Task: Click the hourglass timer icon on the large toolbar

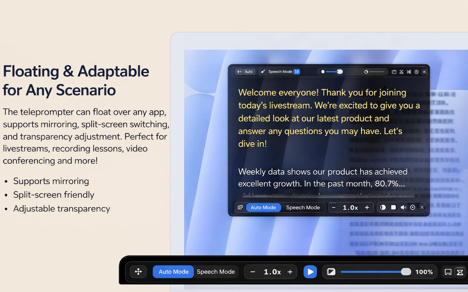Action: point(460,272)
